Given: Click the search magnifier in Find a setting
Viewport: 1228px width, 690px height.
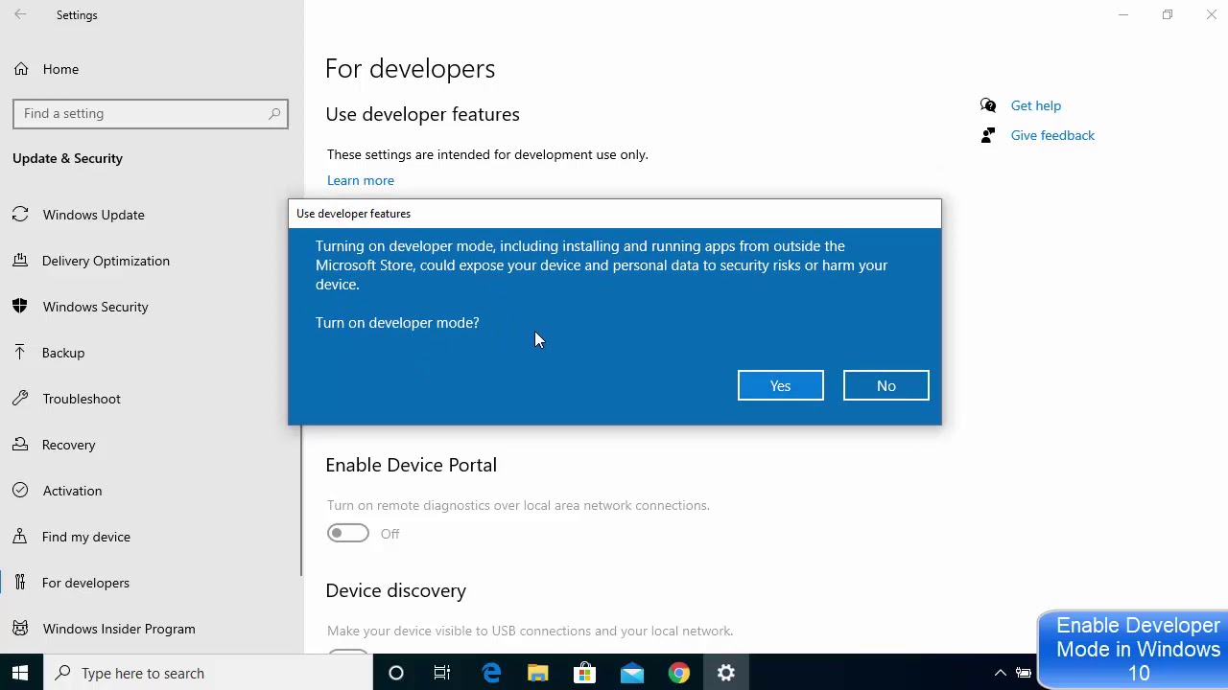Looking at the screenshot, I should coord(274,113).
